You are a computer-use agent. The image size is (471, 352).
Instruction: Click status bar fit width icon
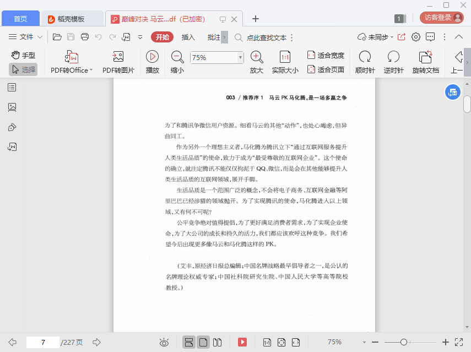click(296, 342)
